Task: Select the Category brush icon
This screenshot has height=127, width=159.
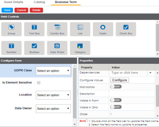Action: pyautogui.click(x=80, y=46)
